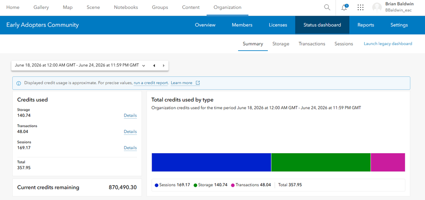This screenshot has width=425, height=200.
Task: Open Details for Storage credits
Action: [x=130, y=115]
